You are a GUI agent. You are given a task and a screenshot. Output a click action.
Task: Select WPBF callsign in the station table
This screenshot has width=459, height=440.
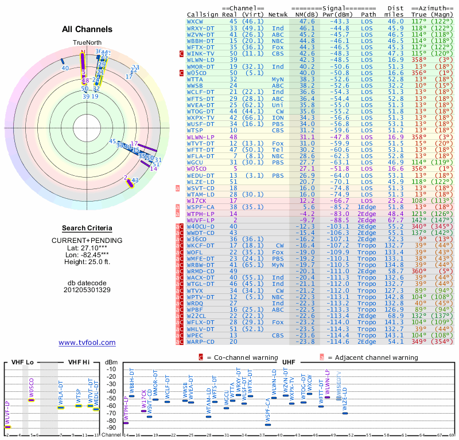(195, 309)
